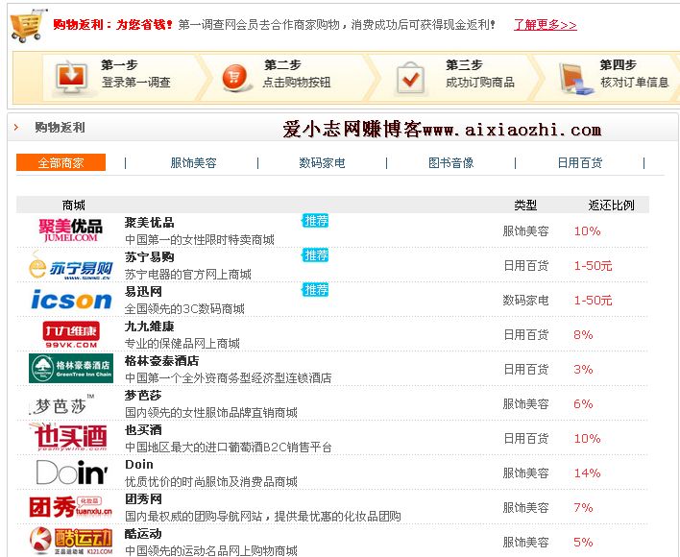
Task: Click 10% rebate for 也买酒
Action: [x=587, y=438]
